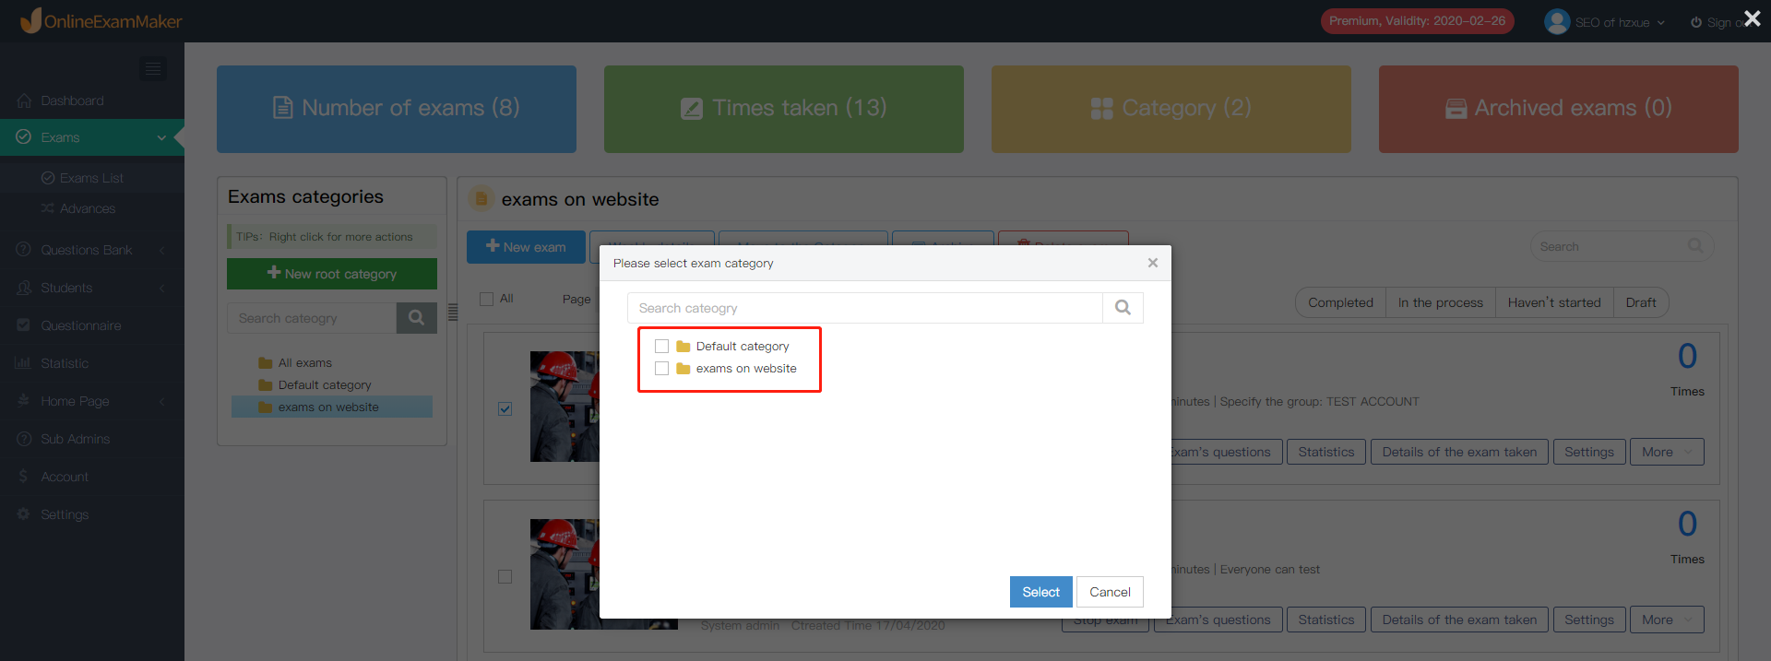Expand the Students menu arrow

click(162, 288)
